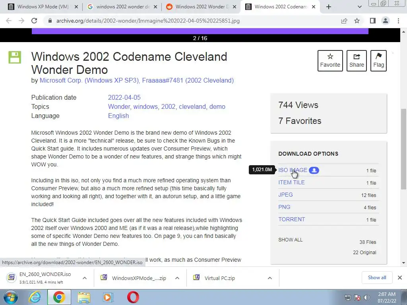The height and width of the screenshot is (305, 407).
Task: Expand the PNG download option
Action: [284, 207]
